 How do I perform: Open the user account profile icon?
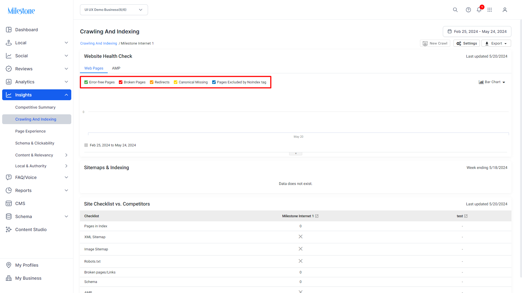coord(505,10)
